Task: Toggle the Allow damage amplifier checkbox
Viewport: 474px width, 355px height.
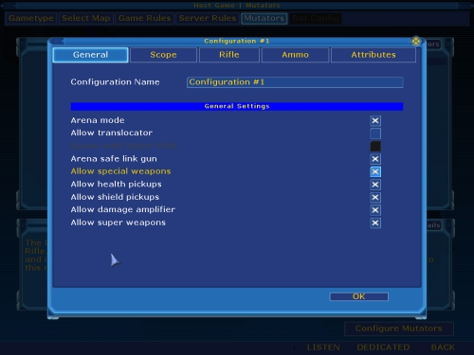Action: click(x=375, y=210)
